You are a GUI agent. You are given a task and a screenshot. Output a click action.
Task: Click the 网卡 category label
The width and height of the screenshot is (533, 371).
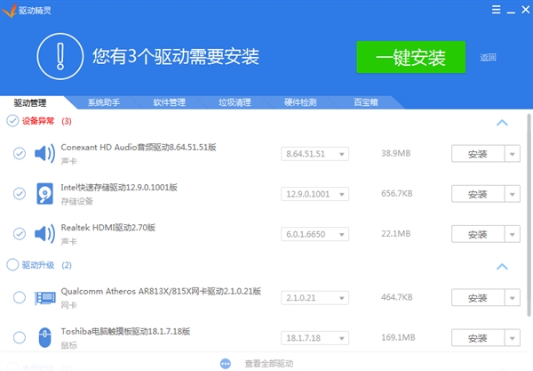(x=69, y=305)
